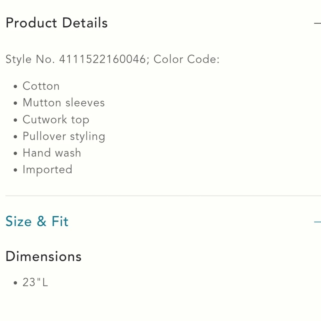Click the Dimensions subheading
The width and height of the screenshot is (321, 321).
(44, 256)
